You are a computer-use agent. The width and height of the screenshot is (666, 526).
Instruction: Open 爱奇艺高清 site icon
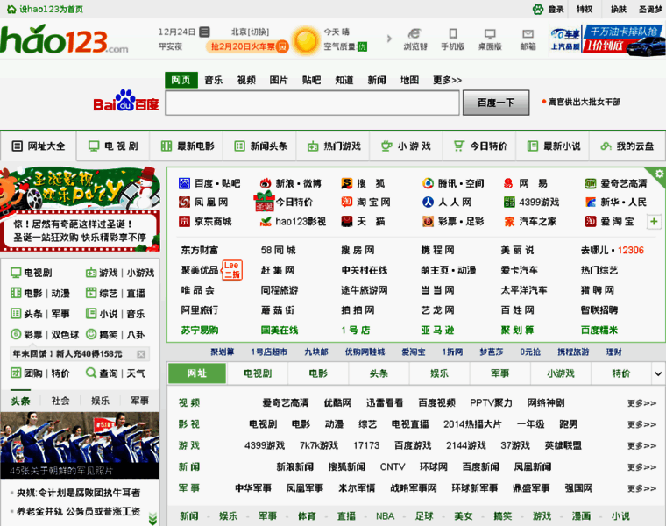click(591, 183)
